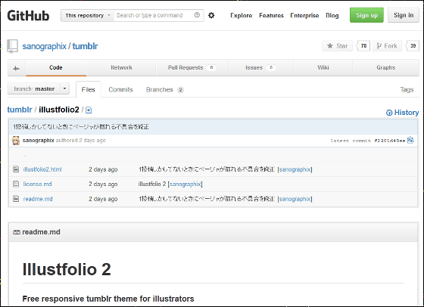The image size is (424, 307).
Task: Open the license.md file
Action: click(x=37, y=185)
